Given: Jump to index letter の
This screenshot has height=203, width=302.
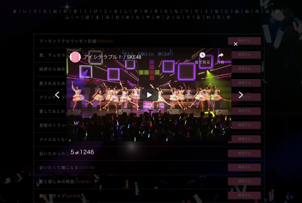Looking at the screenshot, I should (257, 11).
